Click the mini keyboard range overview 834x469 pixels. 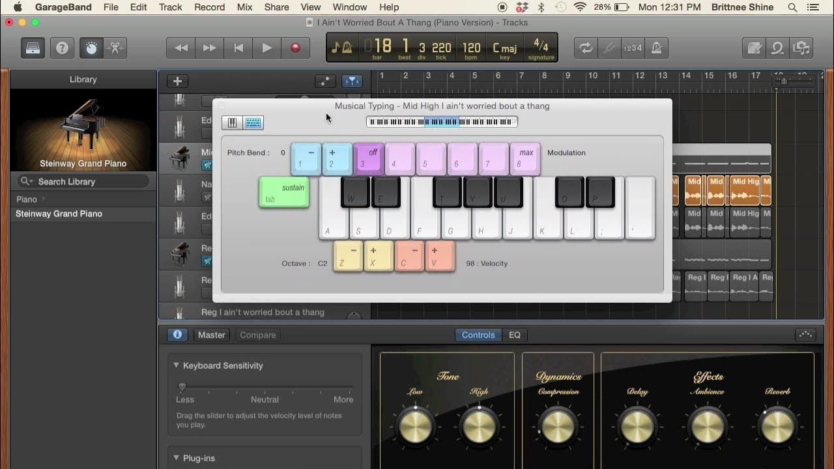[442, 122]
